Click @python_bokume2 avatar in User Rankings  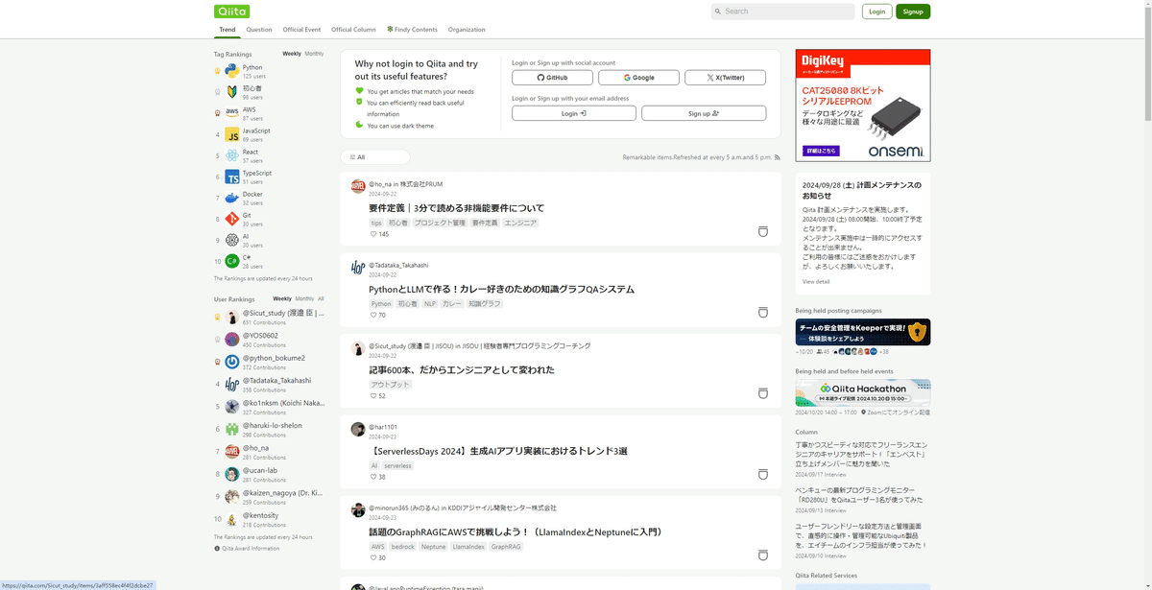[x=232, y=362]
